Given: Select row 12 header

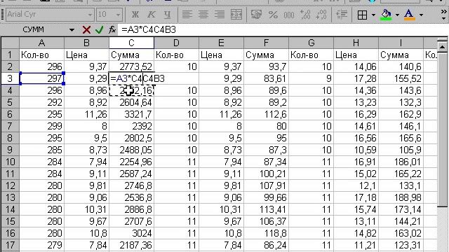Looking at the screenshot, I should click(10, 185).
